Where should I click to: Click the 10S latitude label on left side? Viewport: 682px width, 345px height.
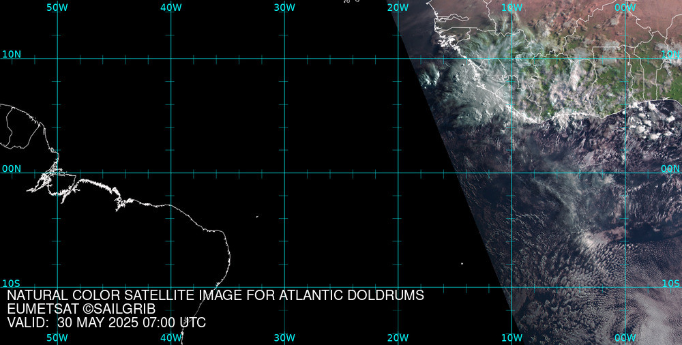click(x=12, y=284)
